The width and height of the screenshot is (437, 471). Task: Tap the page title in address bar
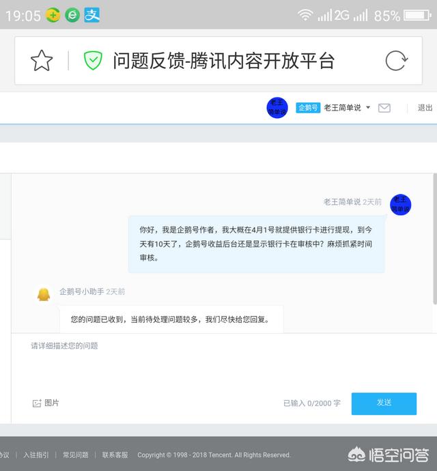(x=223, y=61)
